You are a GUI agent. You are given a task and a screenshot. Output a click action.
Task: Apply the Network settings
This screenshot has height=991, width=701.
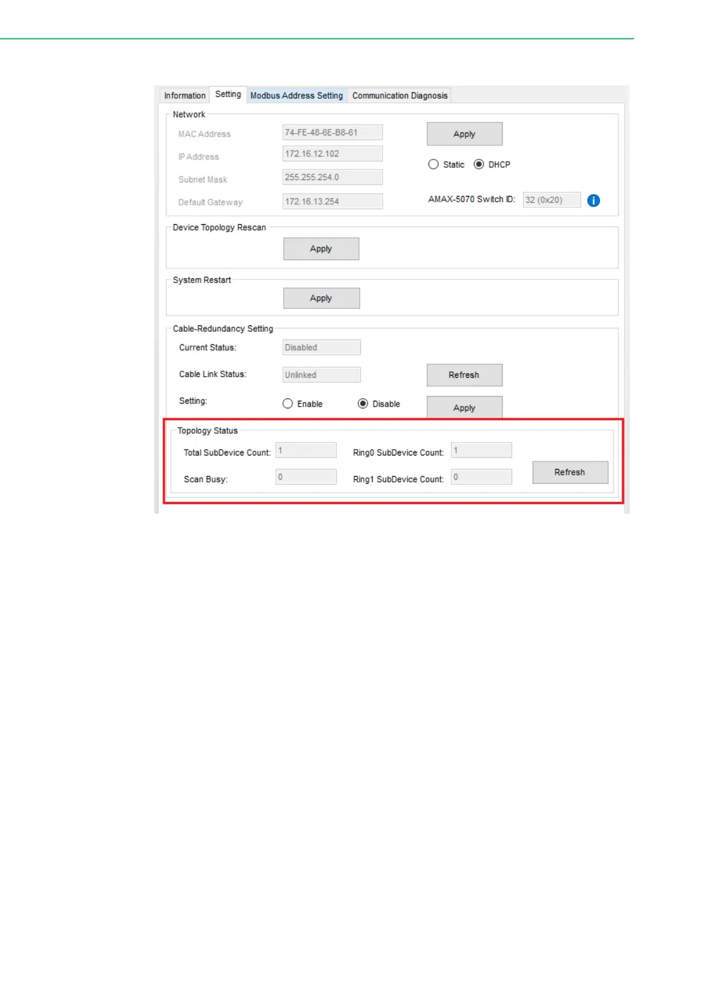click(464, 134)
